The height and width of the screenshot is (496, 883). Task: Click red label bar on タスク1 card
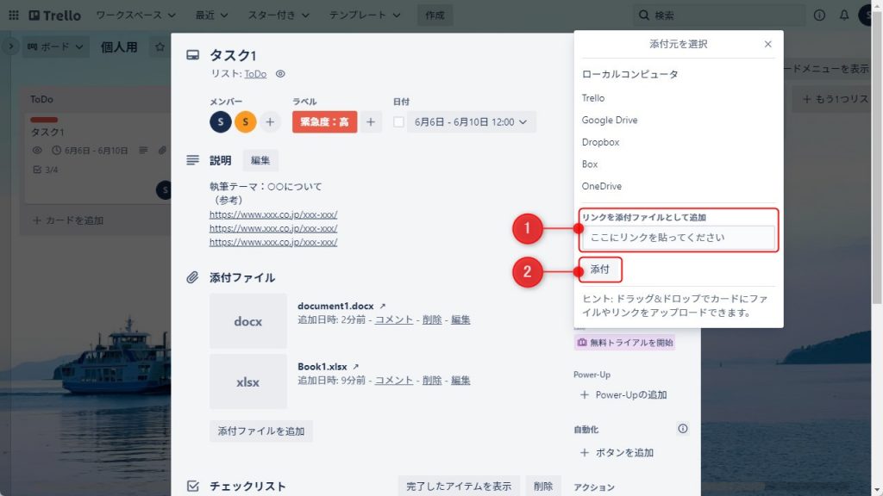(x=44, y=120)
